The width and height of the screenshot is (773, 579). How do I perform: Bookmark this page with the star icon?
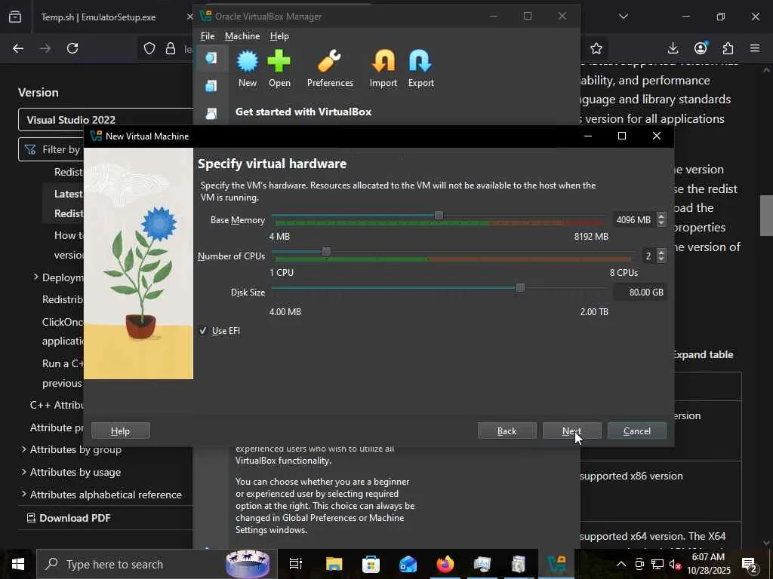(x=596, y=48)
